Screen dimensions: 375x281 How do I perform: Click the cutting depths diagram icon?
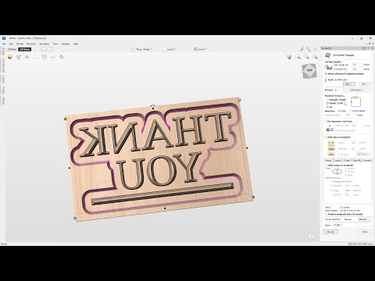point(329,67)
